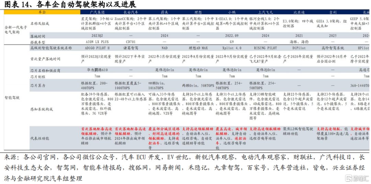Screen dimensions: 371x184
Task: Click the 上汽飞凡 column header
Action: pos(266,12)
